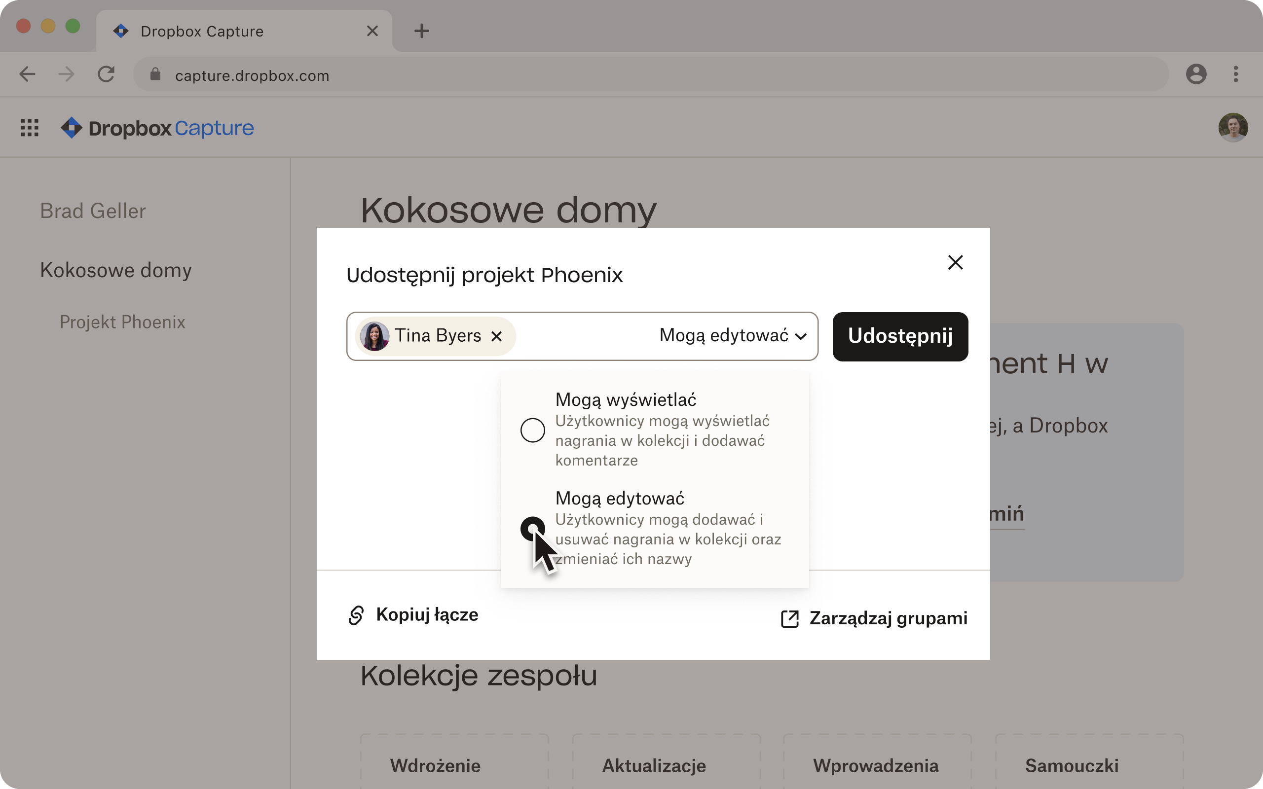The image size is (1263, 789).
Task: Open the user avatar menu
Action: tap(1233, 127)
